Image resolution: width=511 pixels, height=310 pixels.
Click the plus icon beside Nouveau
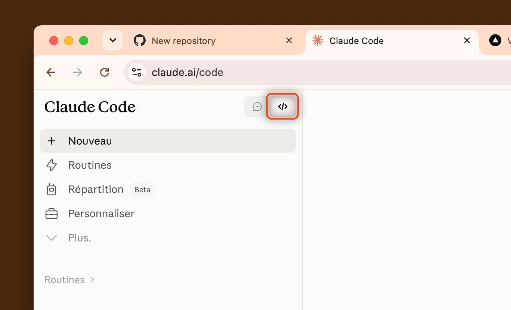(52, 141)
